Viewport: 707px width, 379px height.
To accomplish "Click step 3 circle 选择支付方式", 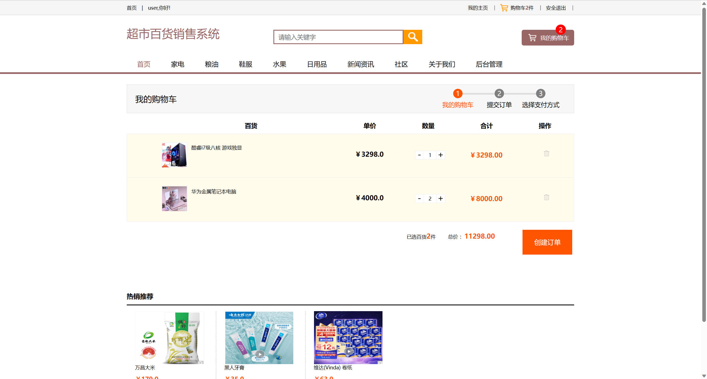I will click(540, 94).
